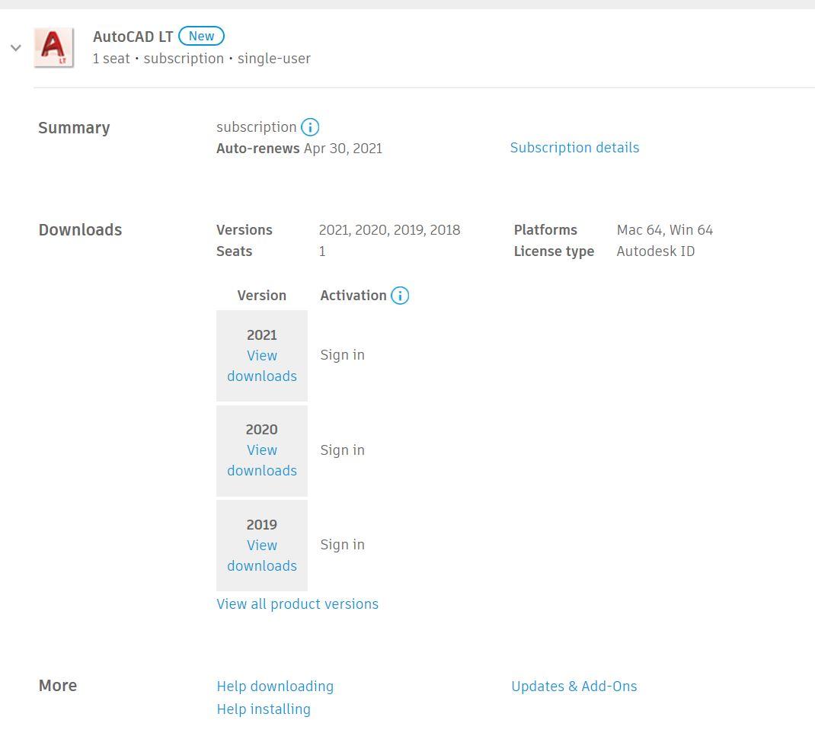Sign in to activate version 2019
815x749 pixels.
pyautogui.click(x=342, y=544)
